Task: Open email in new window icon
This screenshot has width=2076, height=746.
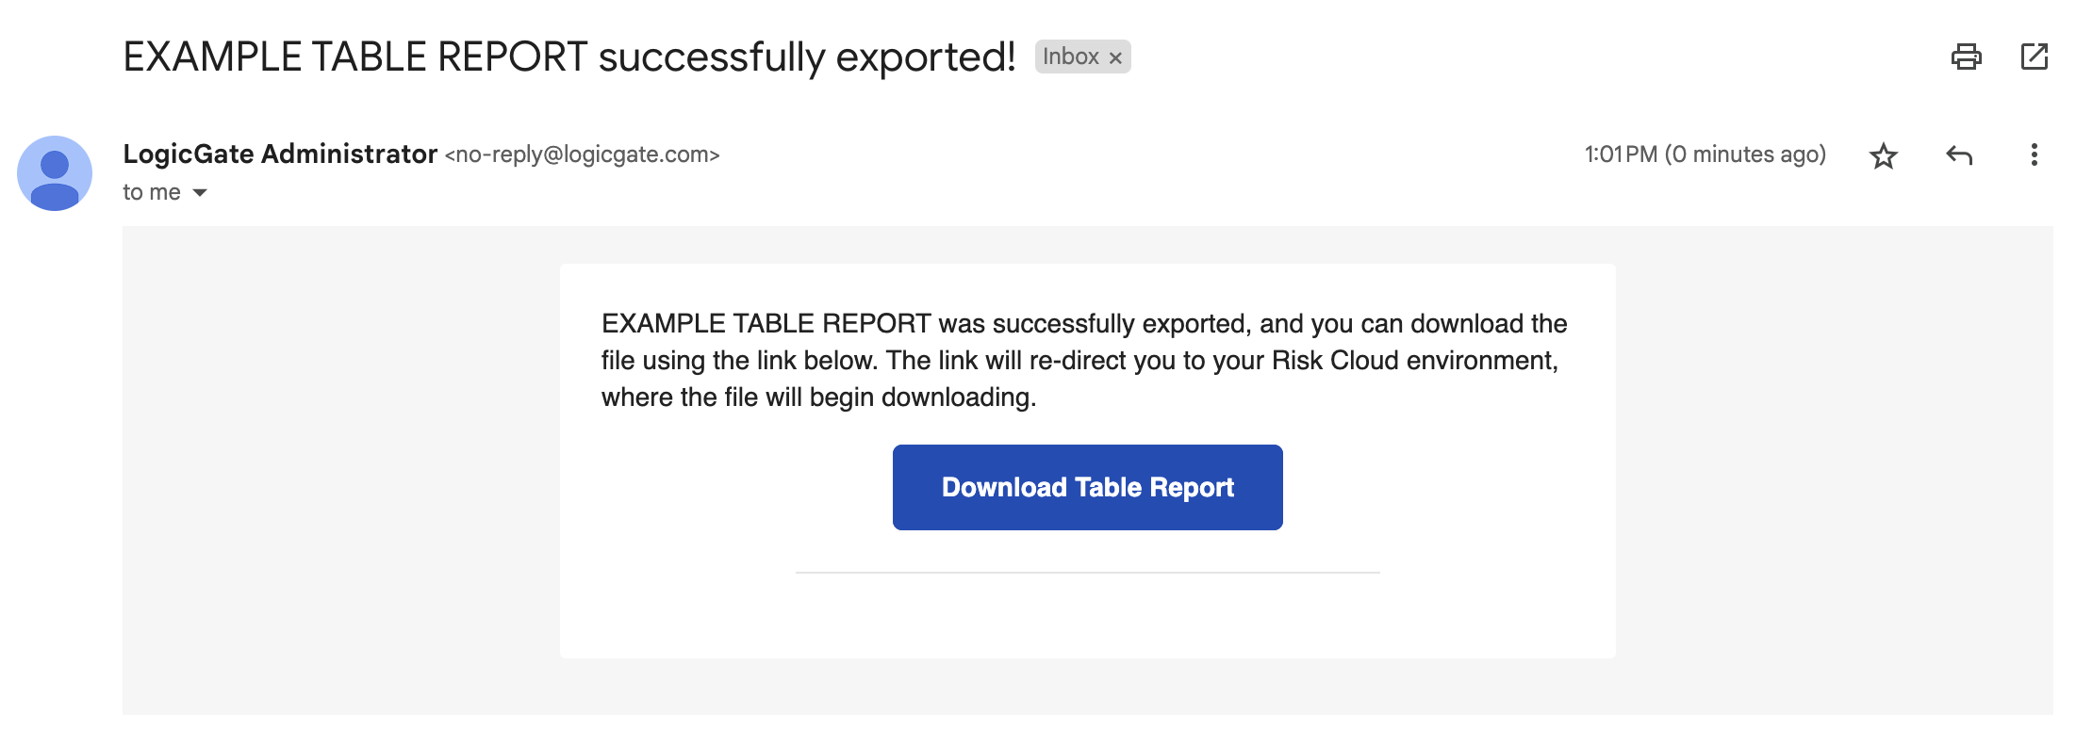Action: click(2034, 57)
